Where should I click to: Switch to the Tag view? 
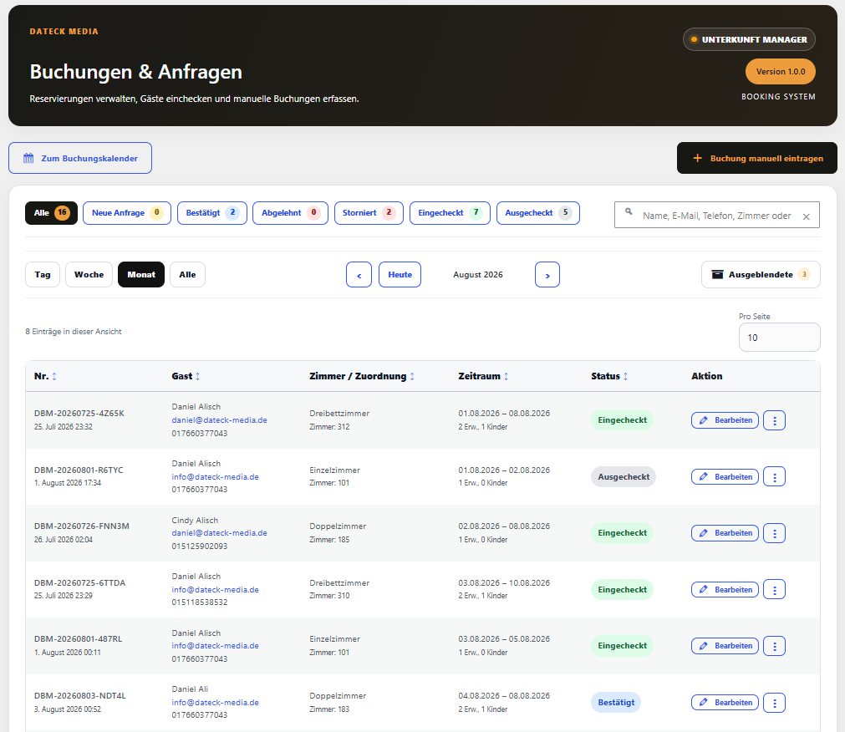click(43, 275)
